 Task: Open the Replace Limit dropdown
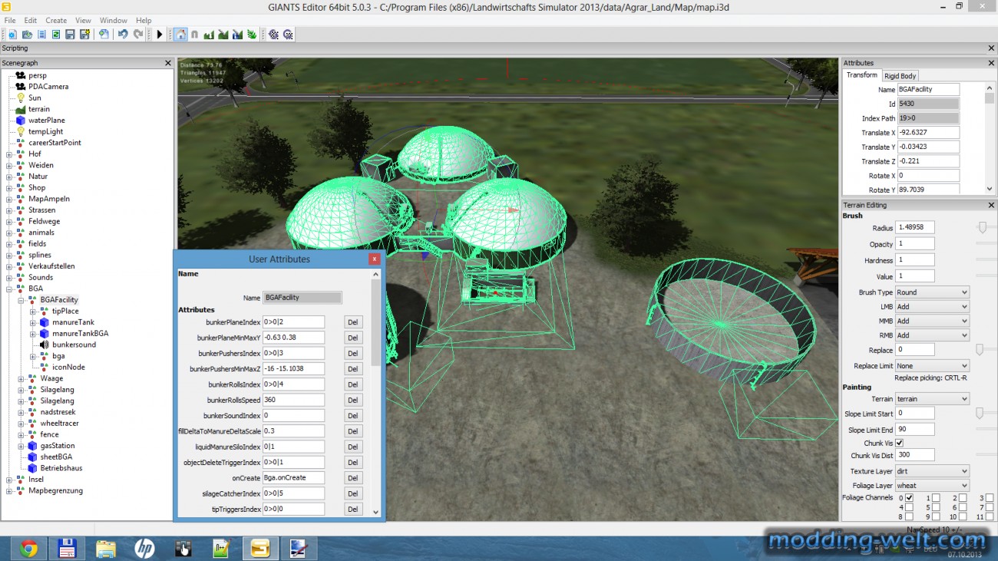[x=932, y=366]
